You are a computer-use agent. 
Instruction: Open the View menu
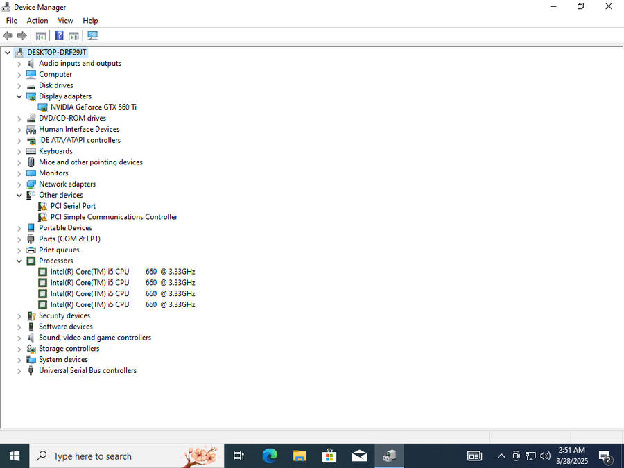coord(65,20)
